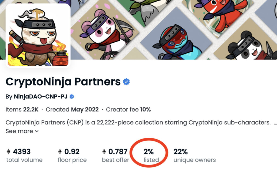The width and height of the screenshot is (277, 172).
Task: Click the Ethereum icon beside best offer 0.787
Action: [x=104, y=151]
